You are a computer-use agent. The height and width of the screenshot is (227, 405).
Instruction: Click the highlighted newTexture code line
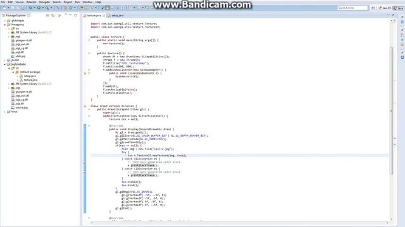pyautogui.click(x=239, y=156)
